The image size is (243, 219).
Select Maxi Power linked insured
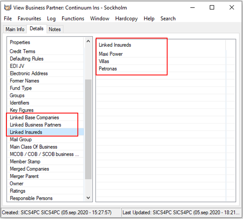[x=110, y=54]
